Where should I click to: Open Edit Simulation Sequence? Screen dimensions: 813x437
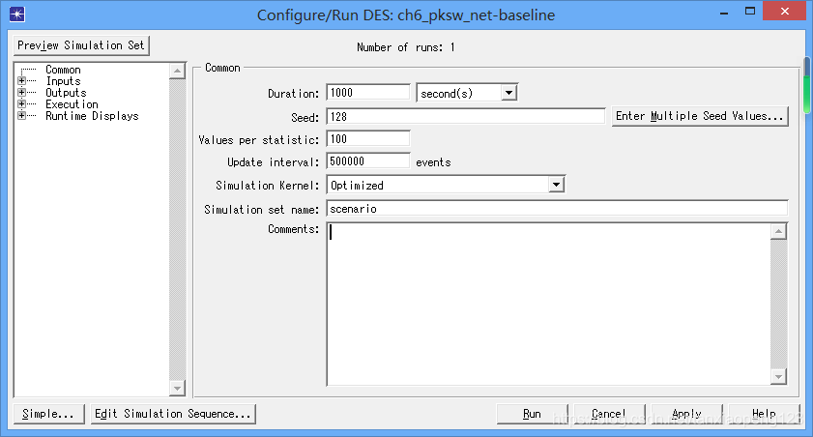pos(173,414)
